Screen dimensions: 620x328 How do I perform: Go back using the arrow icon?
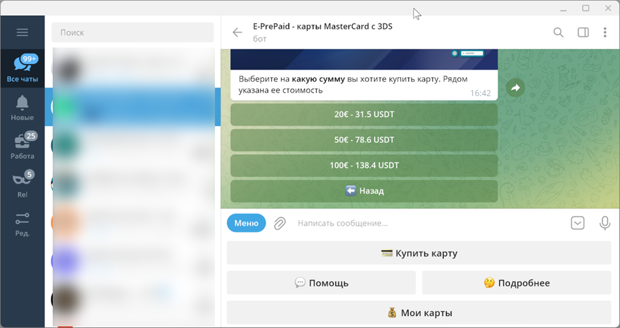point(237,32)
